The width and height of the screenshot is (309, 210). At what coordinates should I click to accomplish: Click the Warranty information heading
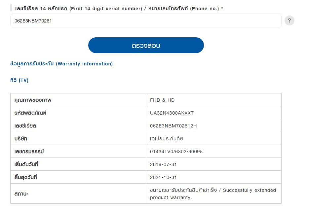point(61,64)
